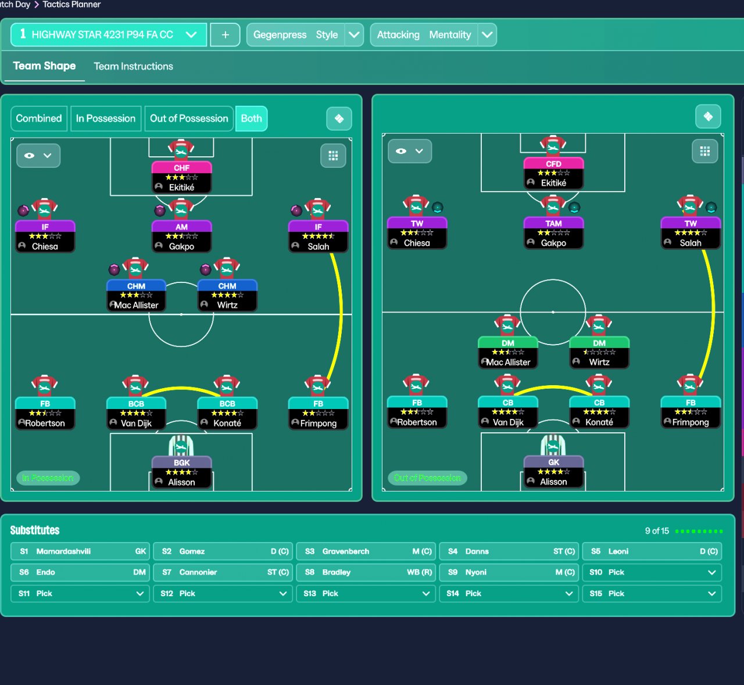Click the teal round icon beside Chiesa's TW shirt
744x685 pixels.
[438, 207]
